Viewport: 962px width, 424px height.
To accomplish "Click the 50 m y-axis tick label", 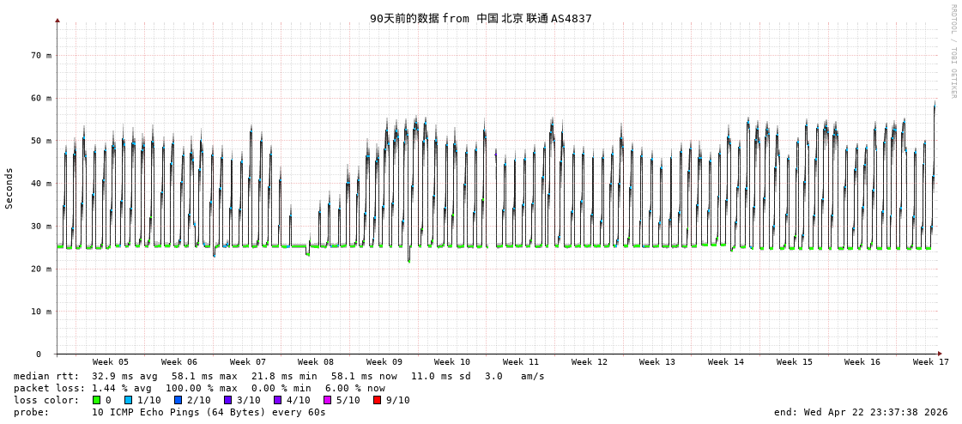I will (x=41, y=141).
